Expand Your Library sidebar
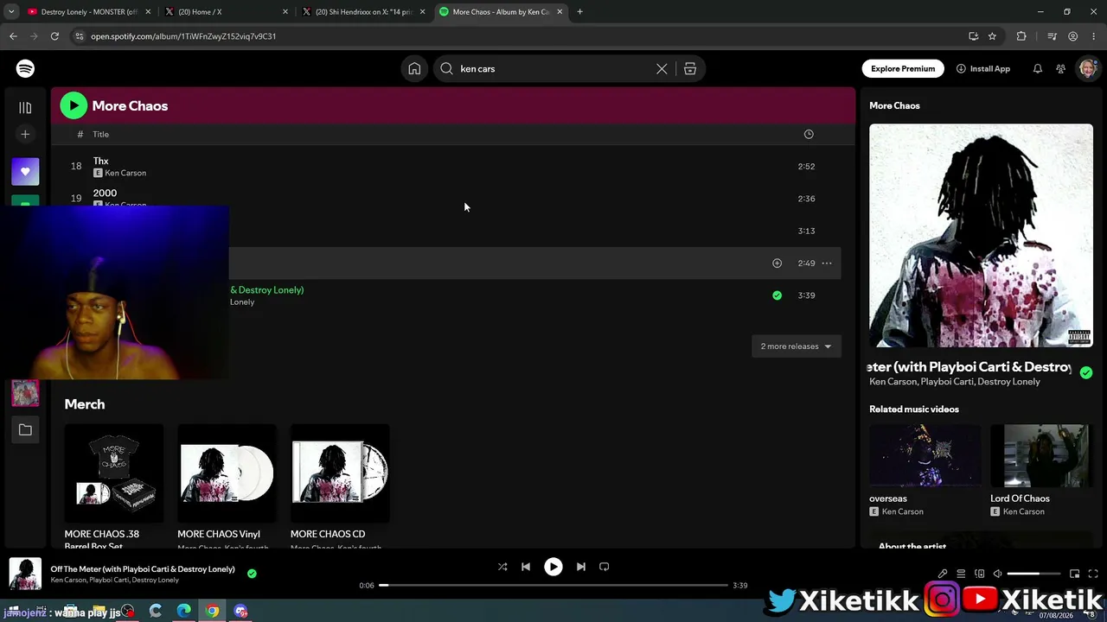Screen dimensions: 1107x622 [x=25, y=108]
